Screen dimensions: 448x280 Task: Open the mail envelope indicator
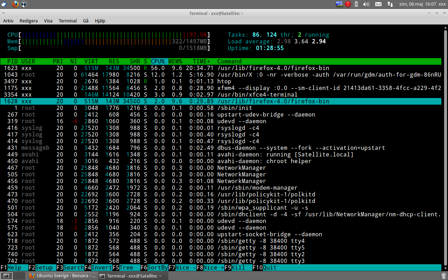click(378, 4)
